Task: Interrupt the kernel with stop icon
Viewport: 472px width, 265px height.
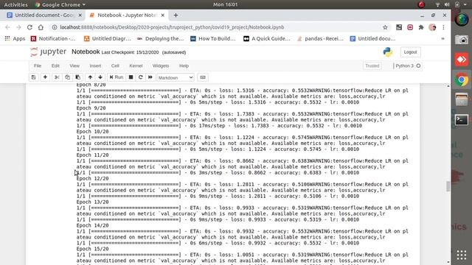Action: (x=131, y=77)
